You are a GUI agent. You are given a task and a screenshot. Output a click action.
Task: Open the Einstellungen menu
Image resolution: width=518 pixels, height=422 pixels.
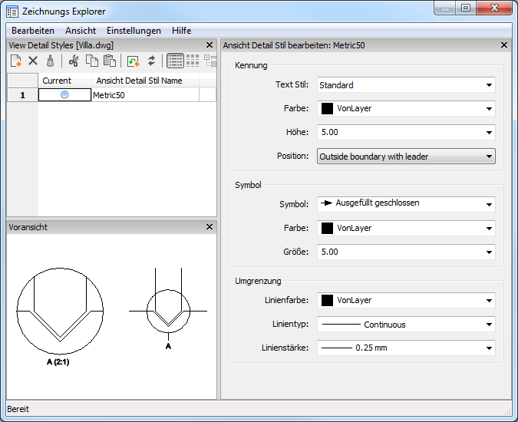click(134, 31)
